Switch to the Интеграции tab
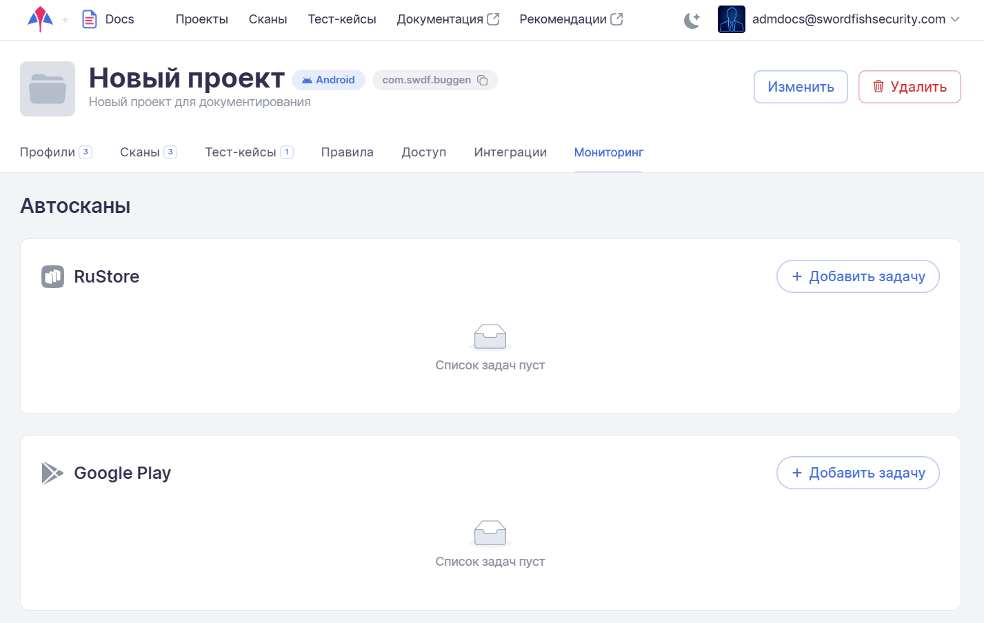 (510, 152)
